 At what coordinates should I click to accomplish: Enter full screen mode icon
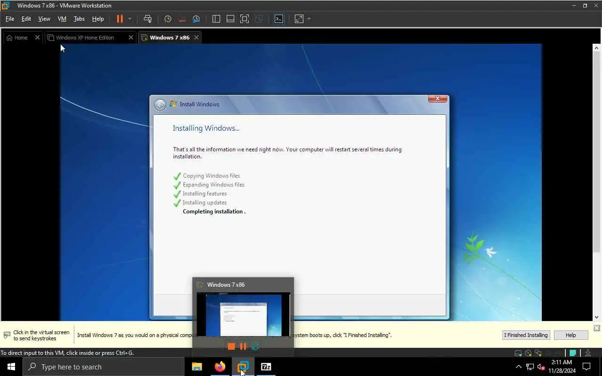(x=245, y=19)
